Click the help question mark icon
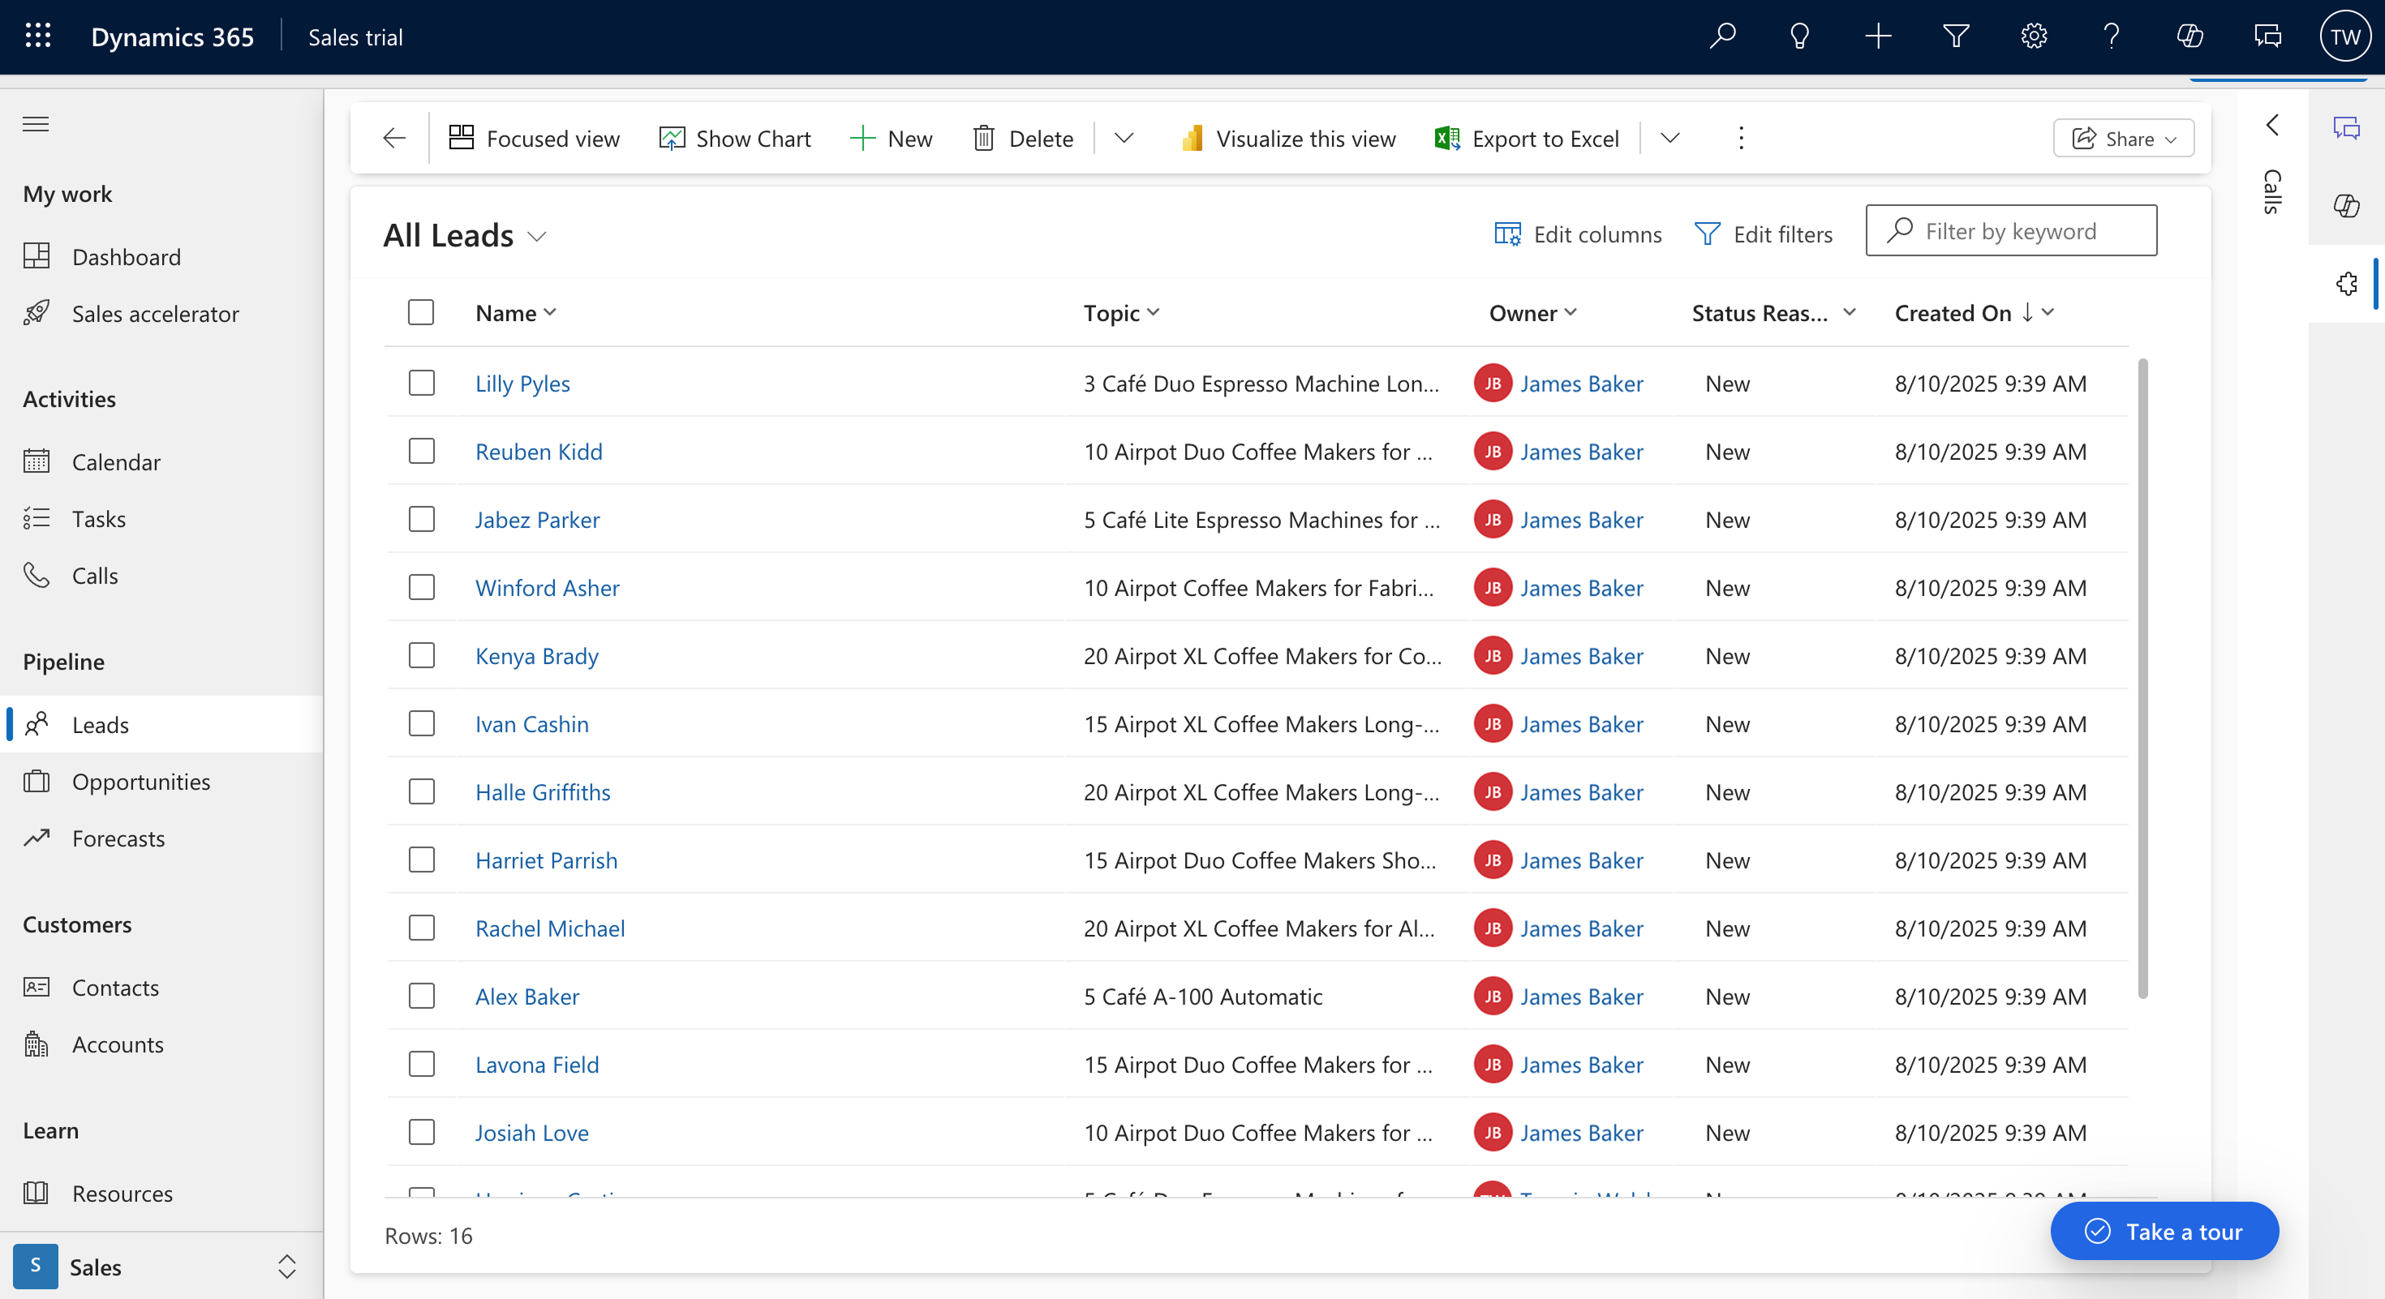This screenshot has height=1299, width=2385. click(x=2111, y=36)
